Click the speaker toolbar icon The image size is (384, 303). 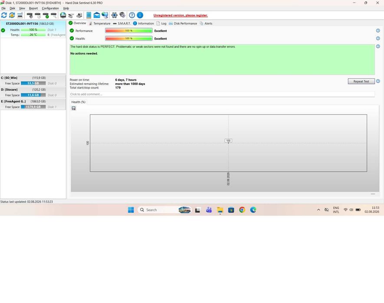(x=122, y=15)
